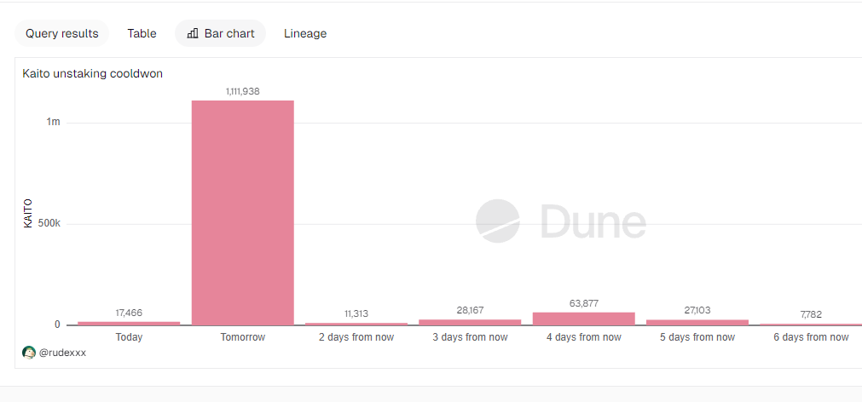Switch to the Table tab
The width and height of the screenshot is (862, 402).
tap(142, 34)
